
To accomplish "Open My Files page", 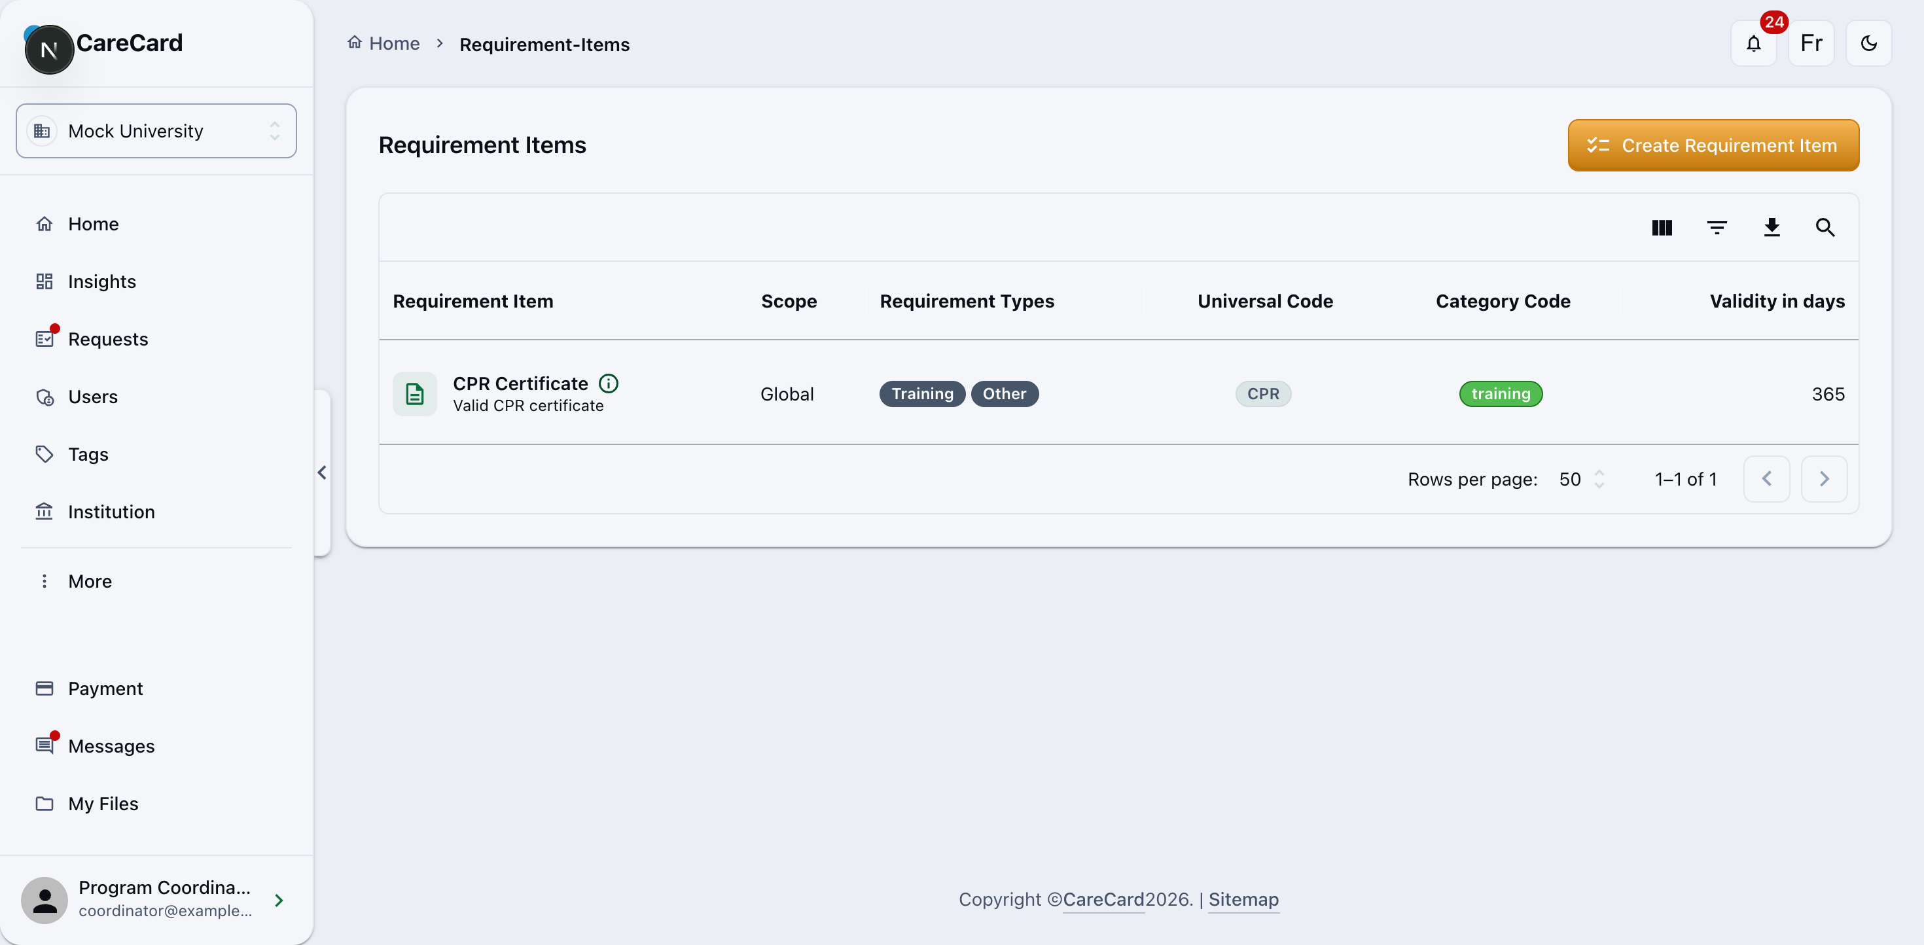I will (x=156, y=804).
